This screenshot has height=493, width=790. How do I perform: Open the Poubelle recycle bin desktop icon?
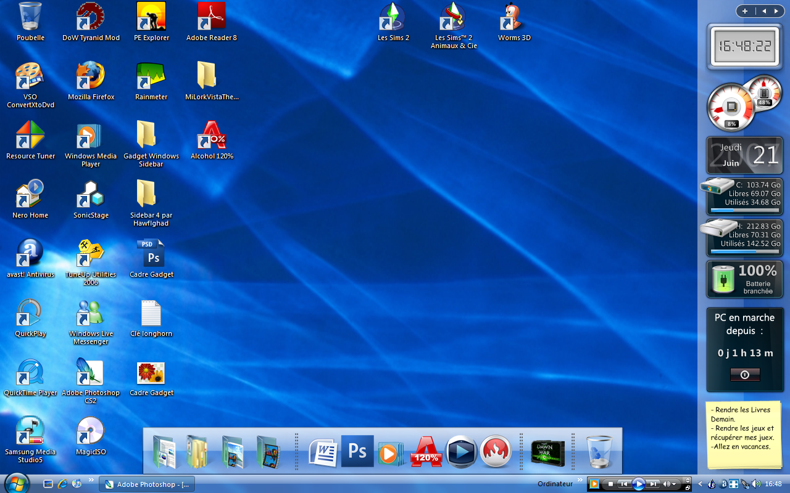coord(30,21)
